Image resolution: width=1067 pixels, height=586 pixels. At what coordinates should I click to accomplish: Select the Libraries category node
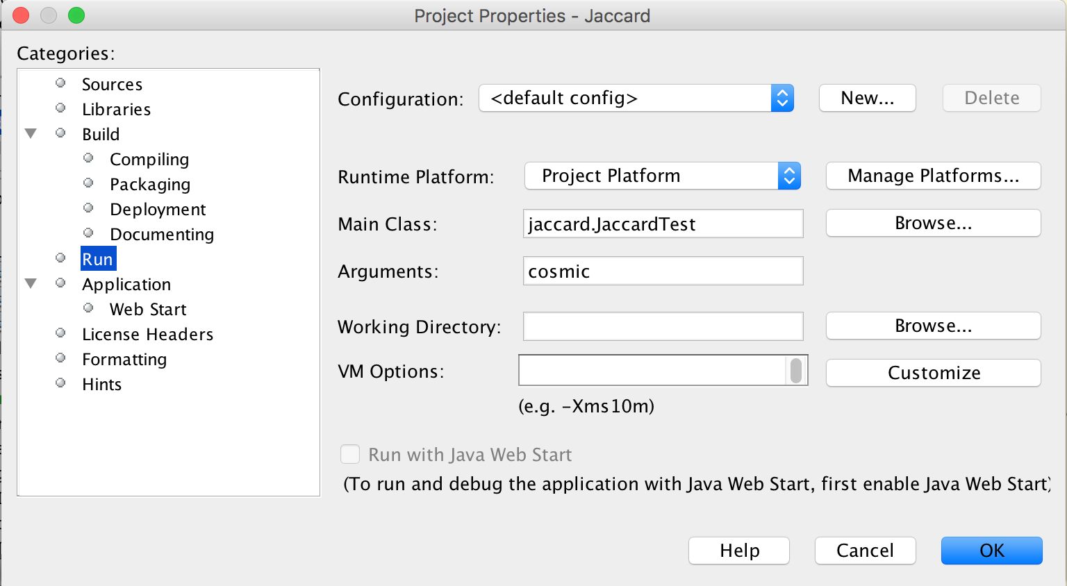point(116,109)
